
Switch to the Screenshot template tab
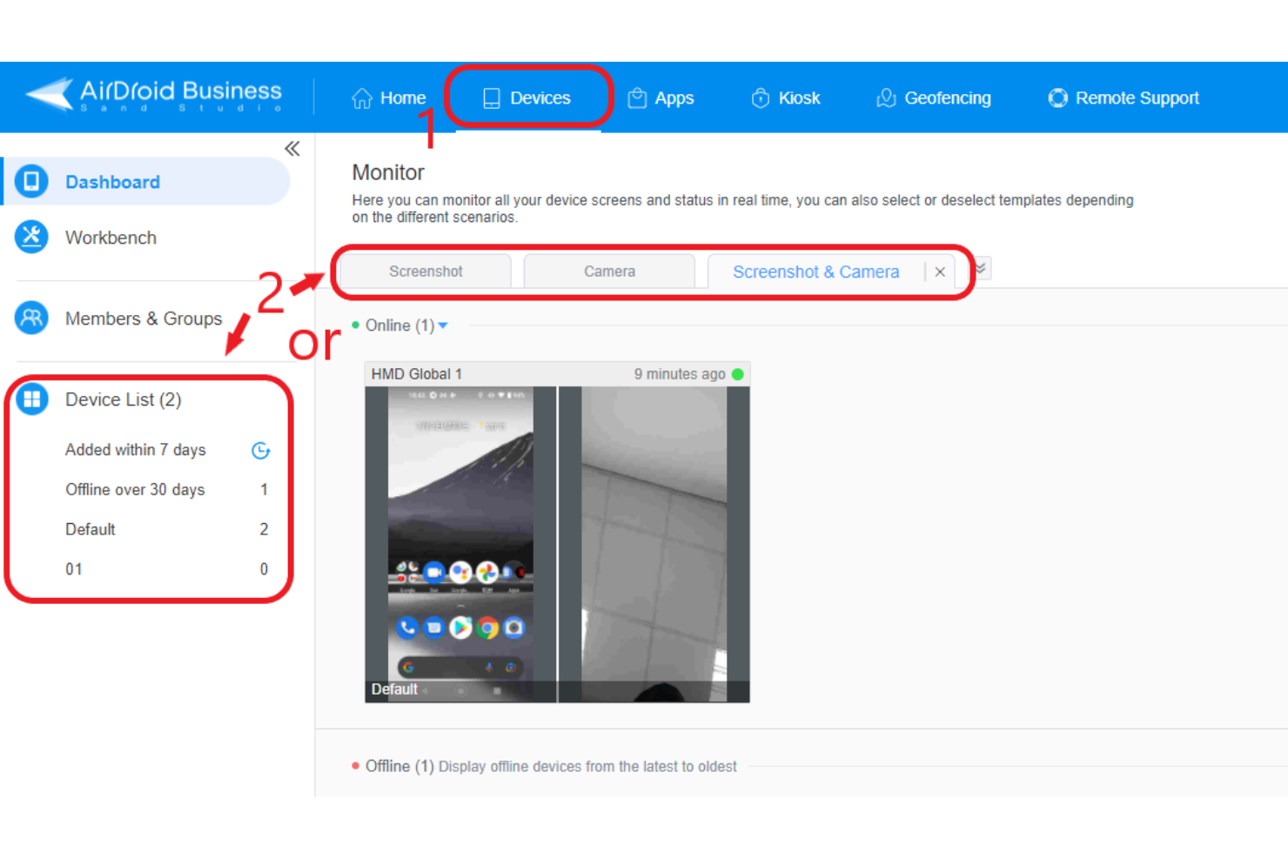pyautogui.click(x=426, y=272)
